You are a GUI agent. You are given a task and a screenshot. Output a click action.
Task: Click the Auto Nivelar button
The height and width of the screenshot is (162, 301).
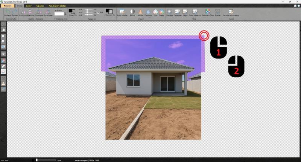click(122, 12)
